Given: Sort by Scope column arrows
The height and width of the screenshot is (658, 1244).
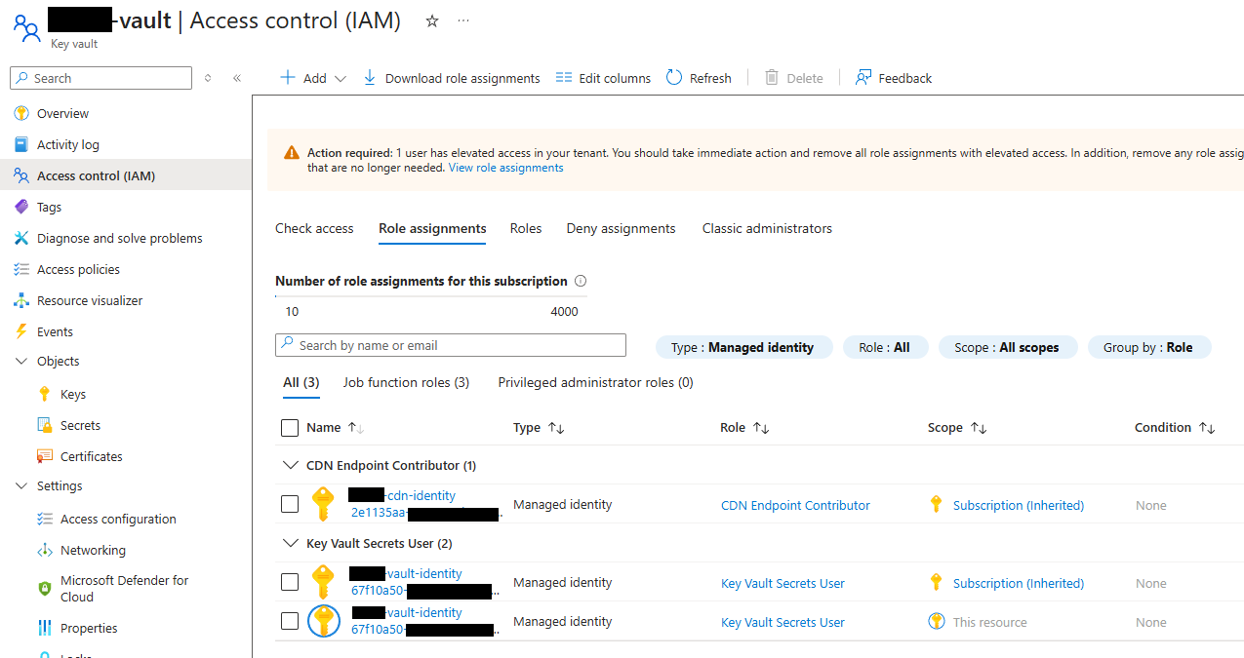Looking at the screenshot, I should 979,428.
